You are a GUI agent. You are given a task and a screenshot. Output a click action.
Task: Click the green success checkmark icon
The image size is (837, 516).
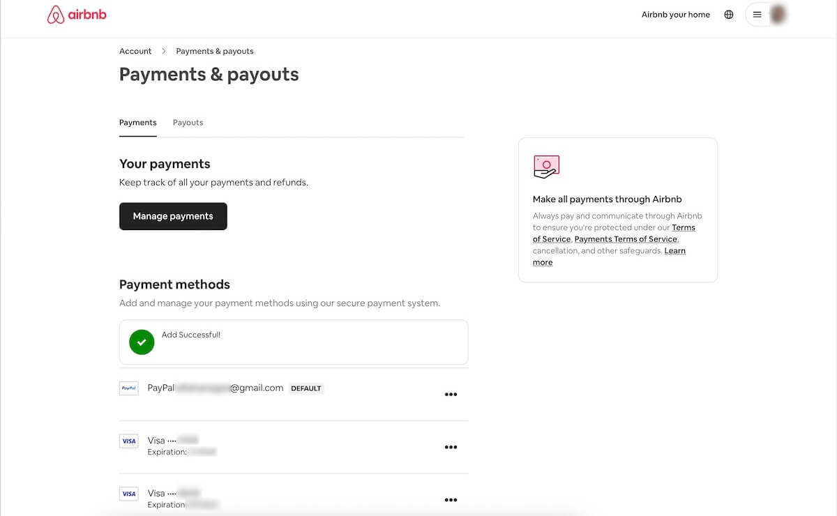[142, 342]
